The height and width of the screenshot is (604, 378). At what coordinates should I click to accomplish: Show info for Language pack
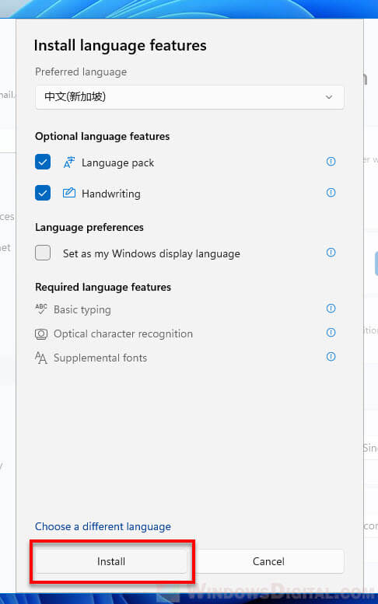[331, 162]
